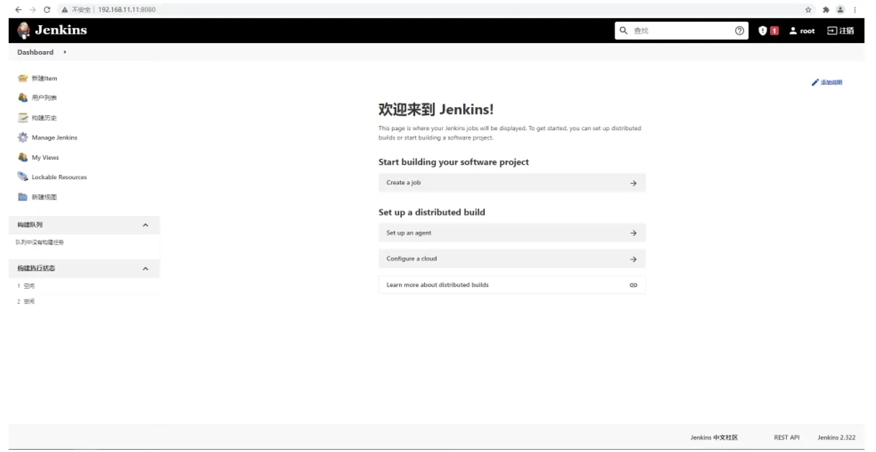Click the Jenkins title text in header
This screenshot has height=452, width=876.
tap(61, 30)
